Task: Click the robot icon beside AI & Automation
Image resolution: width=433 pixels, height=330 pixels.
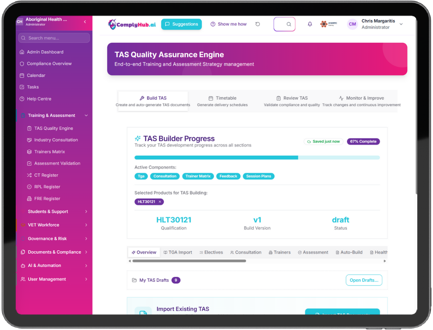Action: pyautogui.click(x=23, y=266)
